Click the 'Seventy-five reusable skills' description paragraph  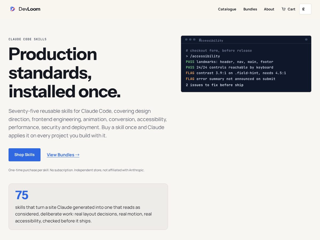[x=88, y=123]
